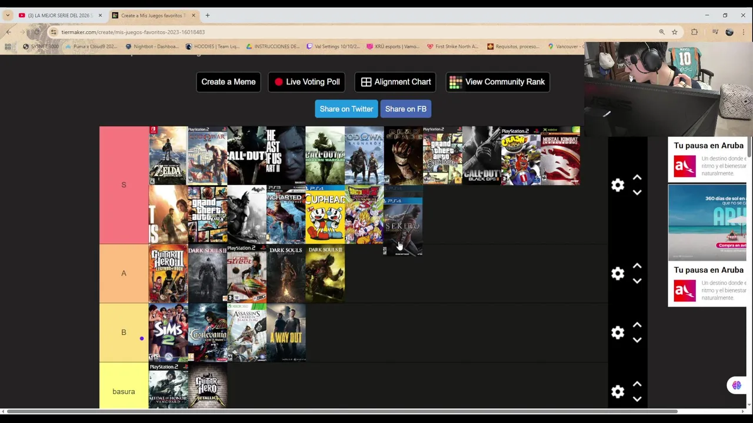
Task: Click the orange A tier label
Action: tap(124, 274)
